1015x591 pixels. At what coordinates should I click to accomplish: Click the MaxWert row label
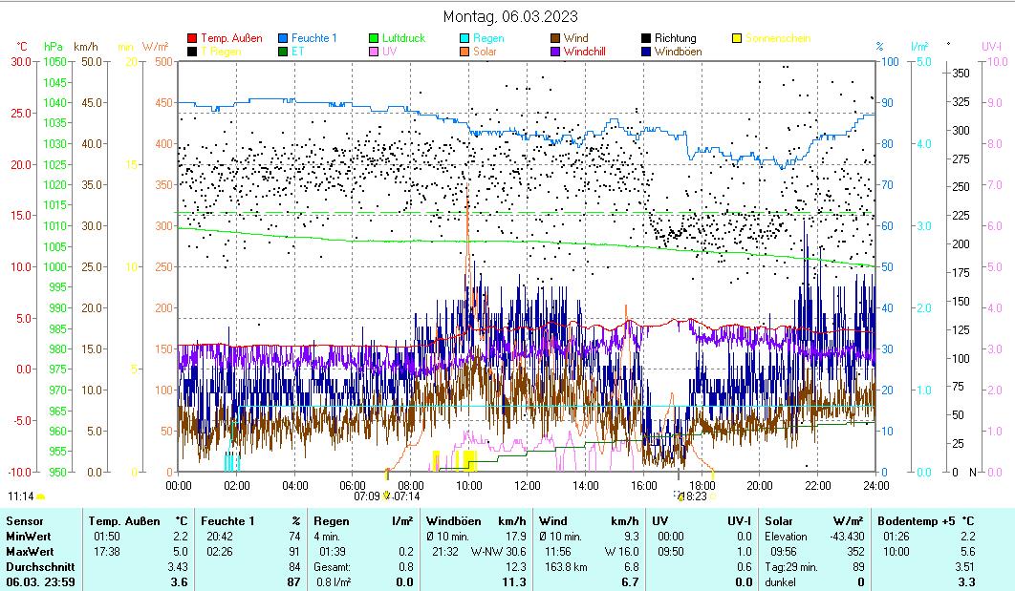click(30, 552)
